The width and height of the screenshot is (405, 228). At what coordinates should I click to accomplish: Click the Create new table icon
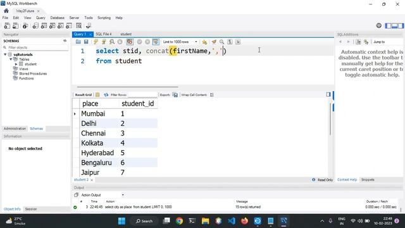[44, 25]
